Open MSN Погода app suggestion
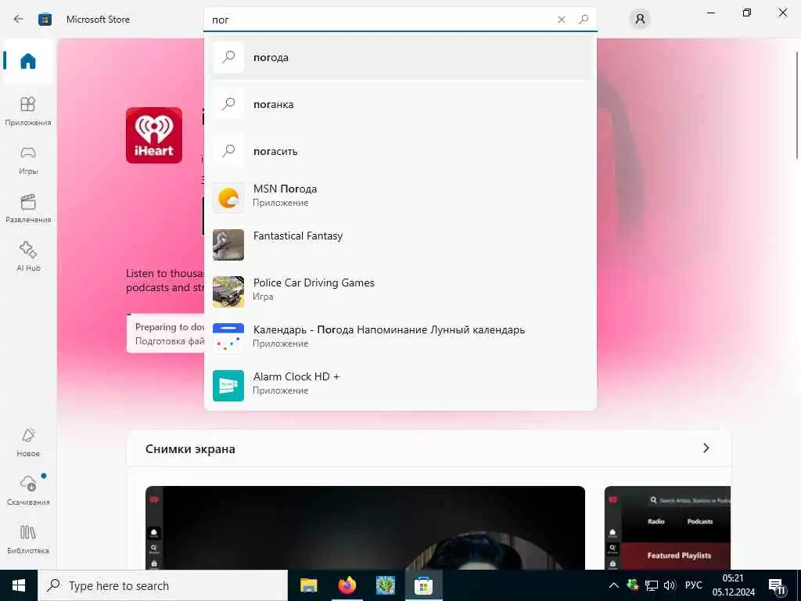 [x=400, y=198]
